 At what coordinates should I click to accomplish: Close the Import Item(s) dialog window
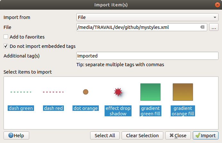(217, 5)
